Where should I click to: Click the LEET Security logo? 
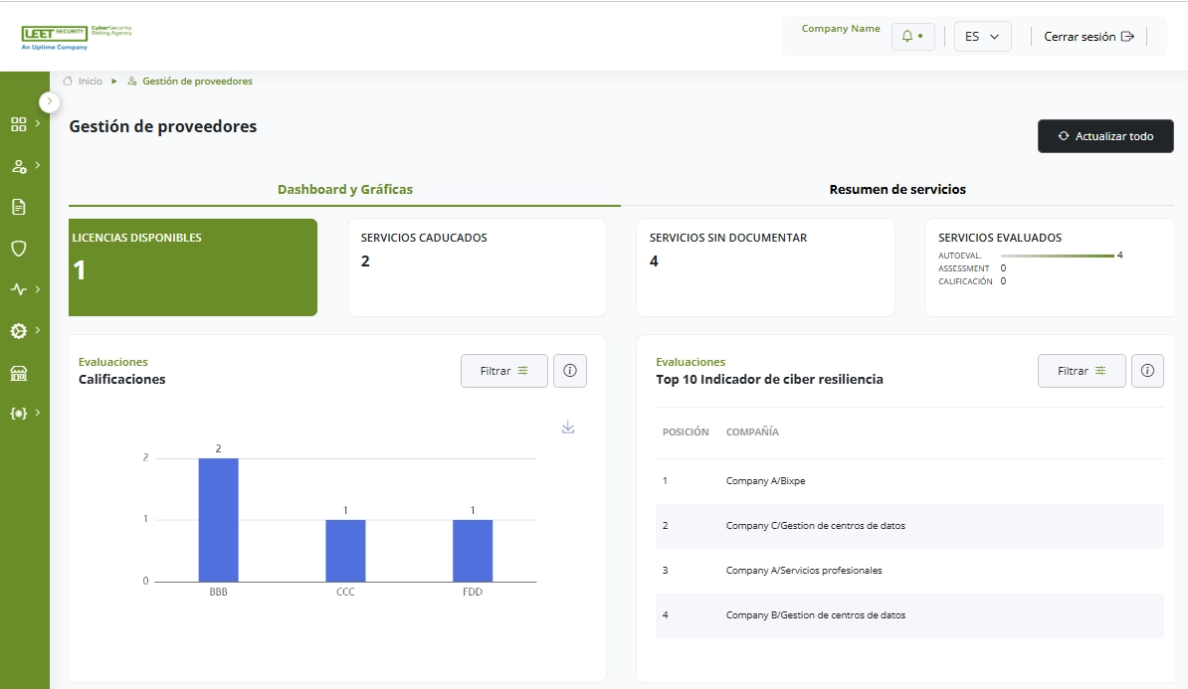(x=77, y=37)
